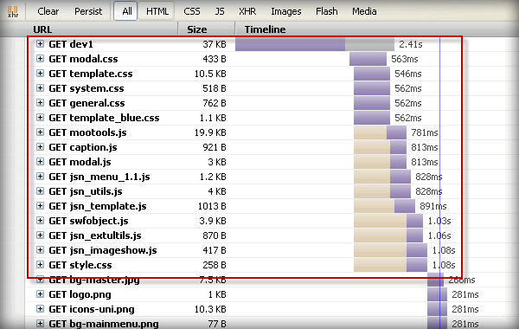Click the mootools.js timeline bar showing 781ms

tap(380, 132)
